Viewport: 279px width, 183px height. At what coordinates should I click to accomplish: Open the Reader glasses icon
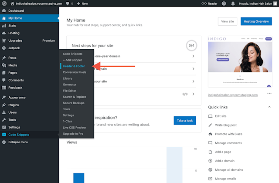tap(204, 3)
